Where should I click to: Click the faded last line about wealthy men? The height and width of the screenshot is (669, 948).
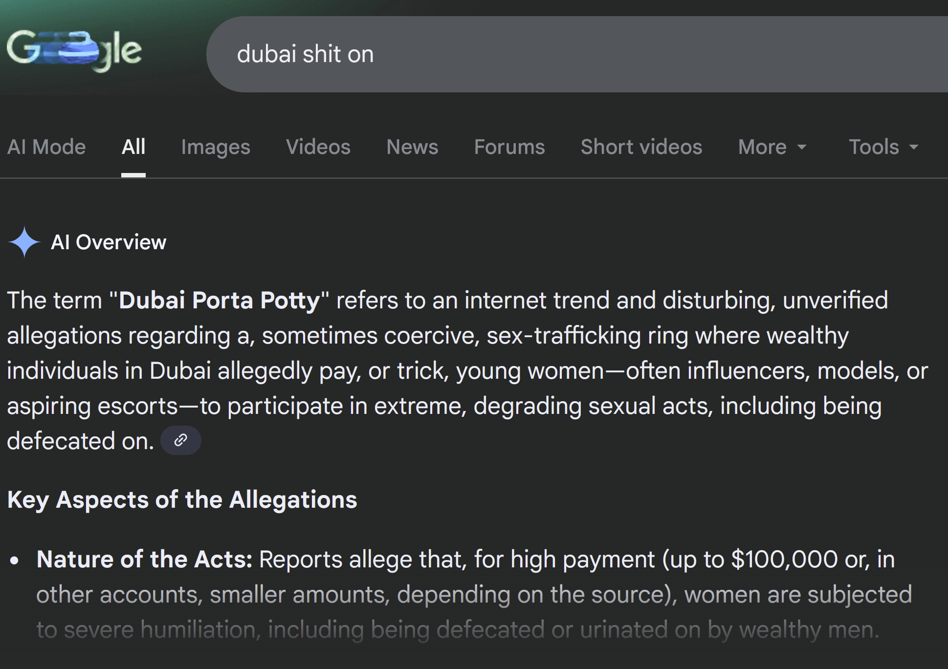tap(458, 629)
